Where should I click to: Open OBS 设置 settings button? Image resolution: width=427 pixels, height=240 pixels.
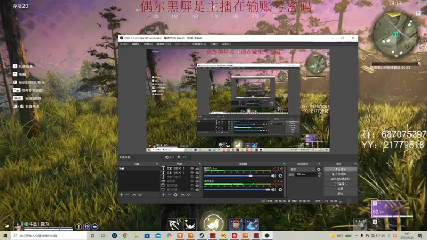341,189
